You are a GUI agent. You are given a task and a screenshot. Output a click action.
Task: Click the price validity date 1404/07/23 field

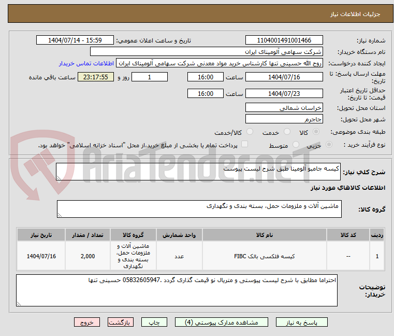click(x=284, y=94)
